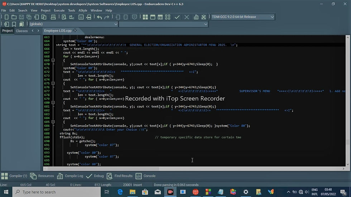351x197 pixels.
Task: Close the Employee LOS.cpp tab
Action: coord(75,30)
